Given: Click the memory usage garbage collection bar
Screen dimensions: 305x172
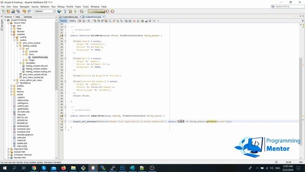Looking at the screenshot, I should click(96, 11).
